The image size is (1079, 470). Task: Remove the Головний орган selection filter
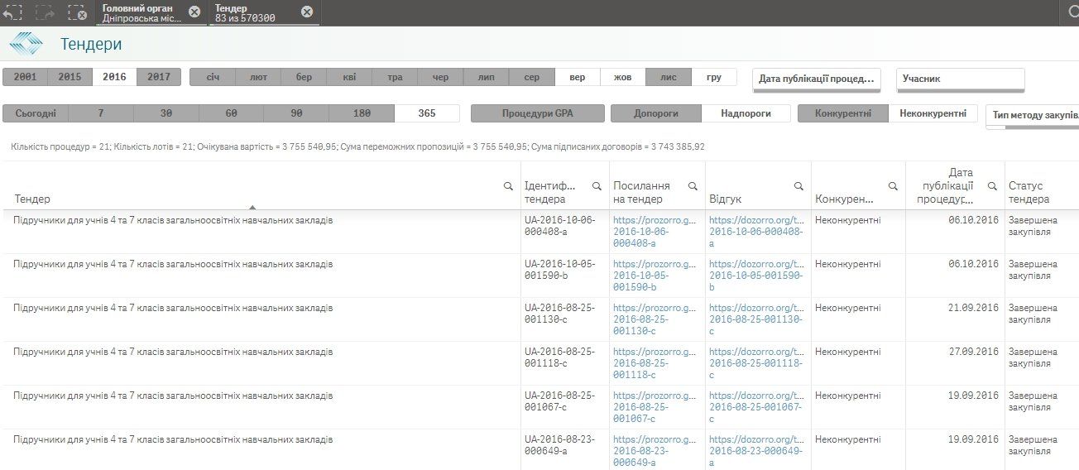[x=194, y=12]
